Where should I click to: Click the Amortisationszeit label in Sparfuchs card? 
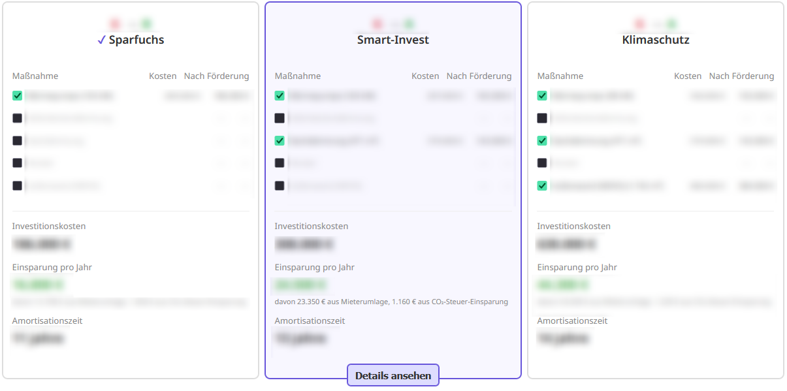pyautogui.click(x=47, y=321)
